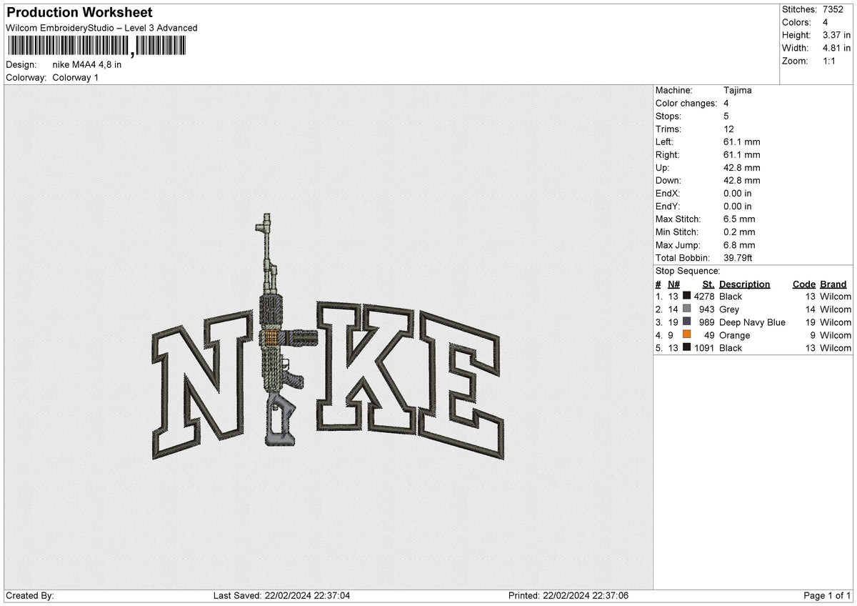Click the Max Jump value 6.8 mm
Viewport: 857px width, 606px height.
(x=739, y=244)
